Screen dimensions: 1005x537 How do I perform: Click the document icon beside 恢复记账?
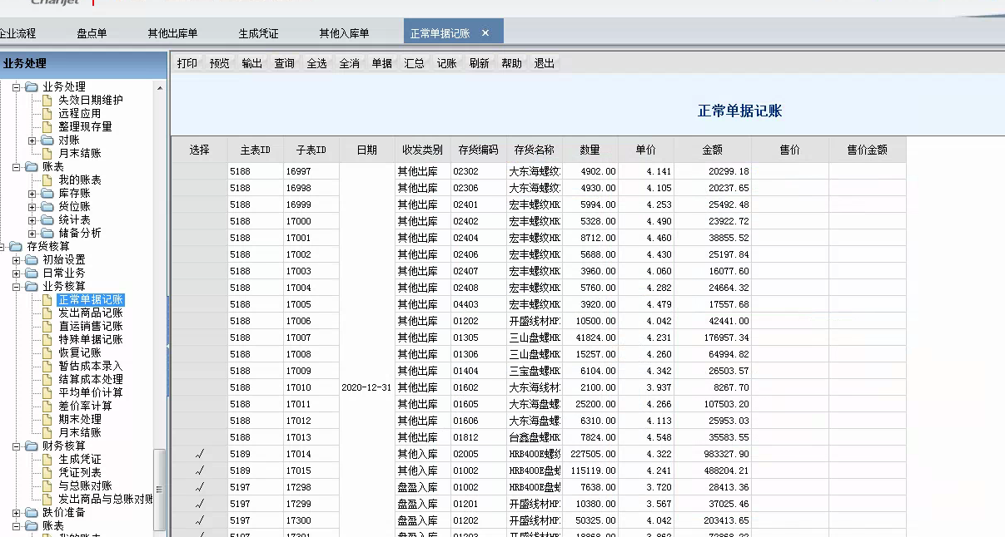coord(47,352)
